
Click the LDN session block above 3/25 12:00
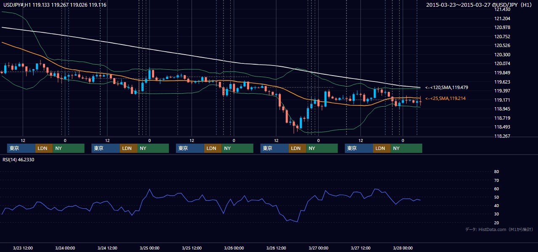pyautogui.click(x=213, y=148)
